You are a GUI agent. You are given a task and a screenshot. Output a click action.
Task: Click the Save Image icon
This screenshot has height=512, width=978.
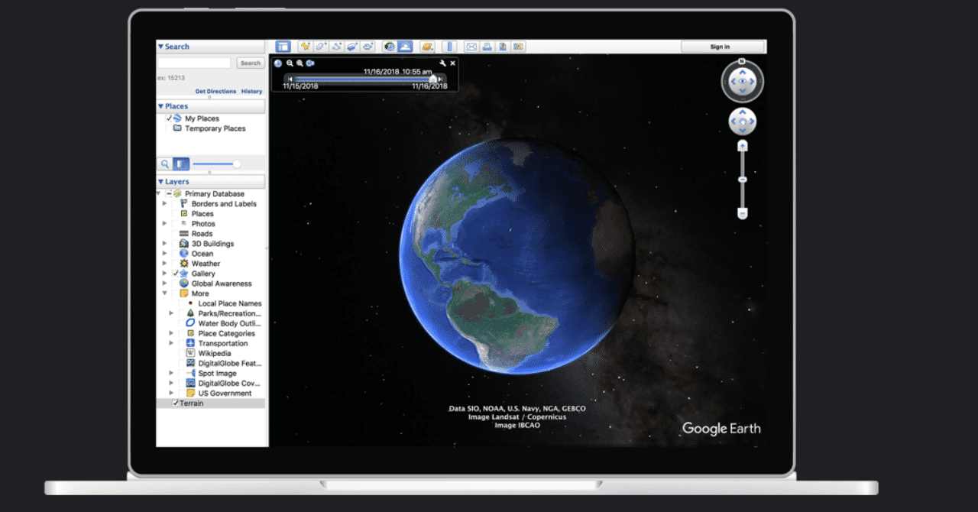pos(503,47)
